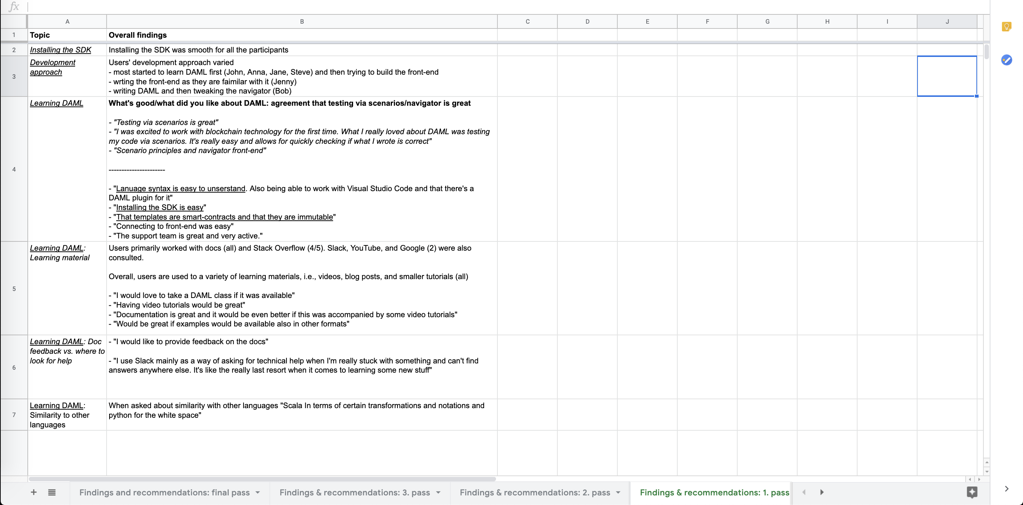
Task: Open Google Keep side panel icon
Action: pyautogui.click(x=1006, y=27)
